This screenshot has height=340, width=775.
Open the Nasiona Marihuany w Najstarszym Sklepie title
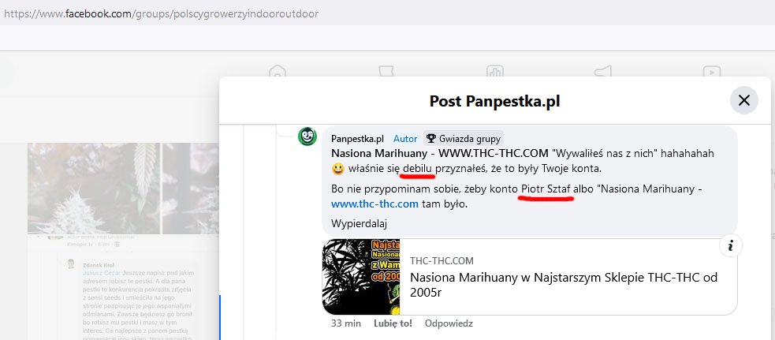click(x=564, y=285)
